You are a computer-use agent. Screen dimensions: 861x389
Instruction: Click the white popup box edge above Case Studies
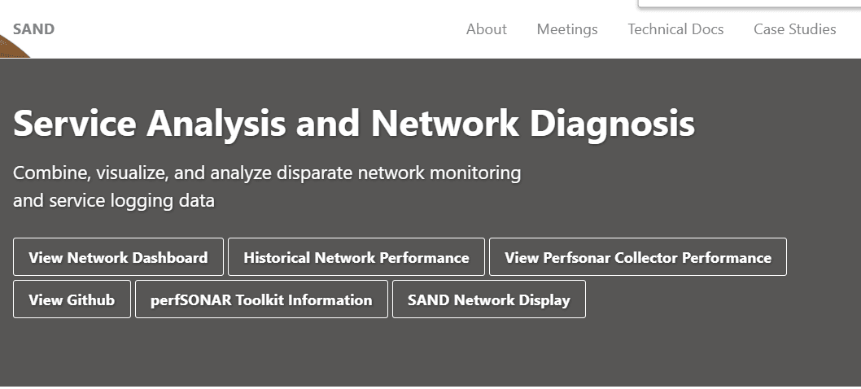(750, 4)
